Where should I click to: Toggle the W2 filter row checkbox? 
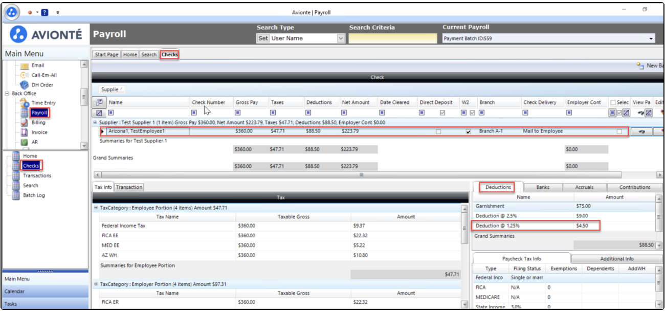pos(473,113)
